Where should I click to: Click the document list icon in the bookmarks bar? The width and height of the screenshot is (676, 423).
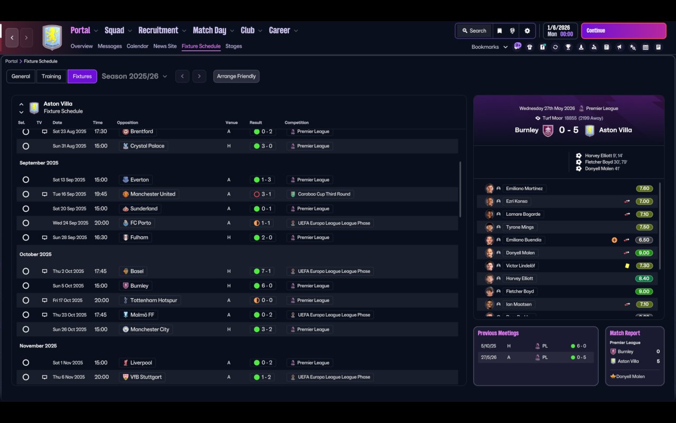[x=659, y=47]
